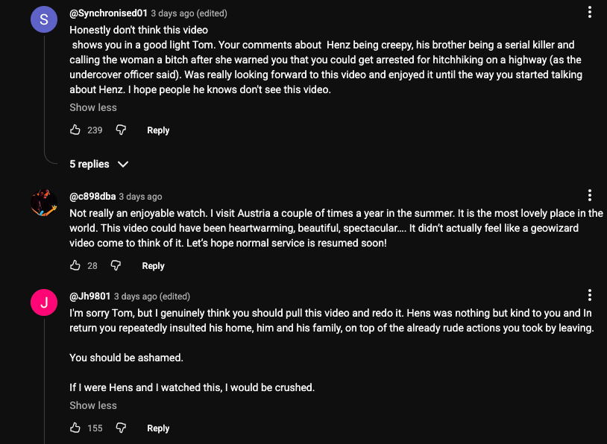Open options menu for @Jh9801 comment
The height and width of the screenshot is (444, 607).
pos(590,295)
